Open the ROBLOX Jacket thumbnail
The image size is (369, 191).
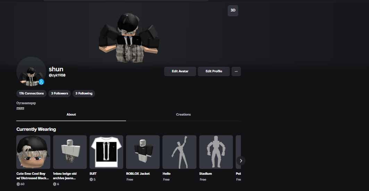coord(143,152)
